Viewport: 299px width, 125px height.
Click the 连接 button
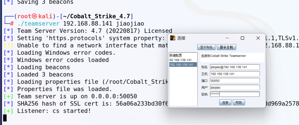225,103
